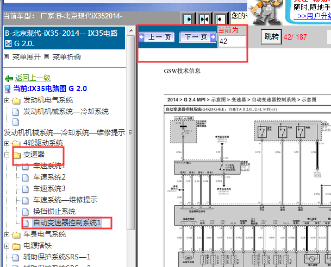
Task: Go to the next page (下一页)
Action: (x=198, y=37)
